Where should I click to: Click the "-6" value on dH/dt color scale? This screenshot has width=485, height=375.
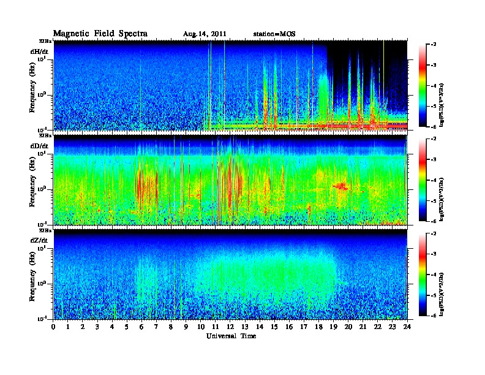point(434,127)
